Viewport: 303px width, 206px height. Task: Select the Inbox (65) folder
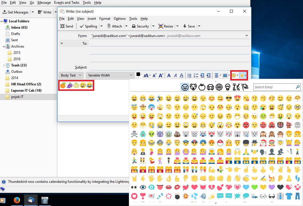click(x=19, y=28)
